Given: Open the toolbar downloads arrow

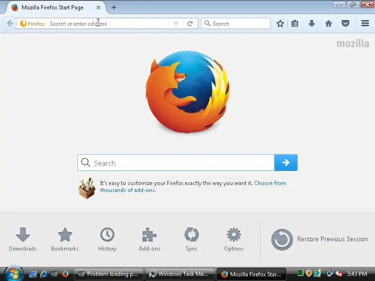Looking at the screenshot, I should pyautogui.click(x=312, y=23).
